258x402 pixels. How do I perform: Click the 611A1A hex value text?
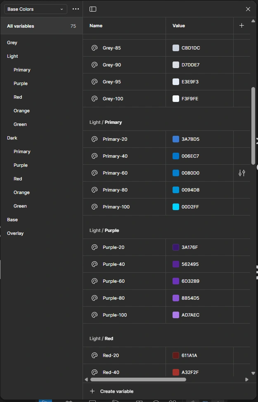(189, 356)
